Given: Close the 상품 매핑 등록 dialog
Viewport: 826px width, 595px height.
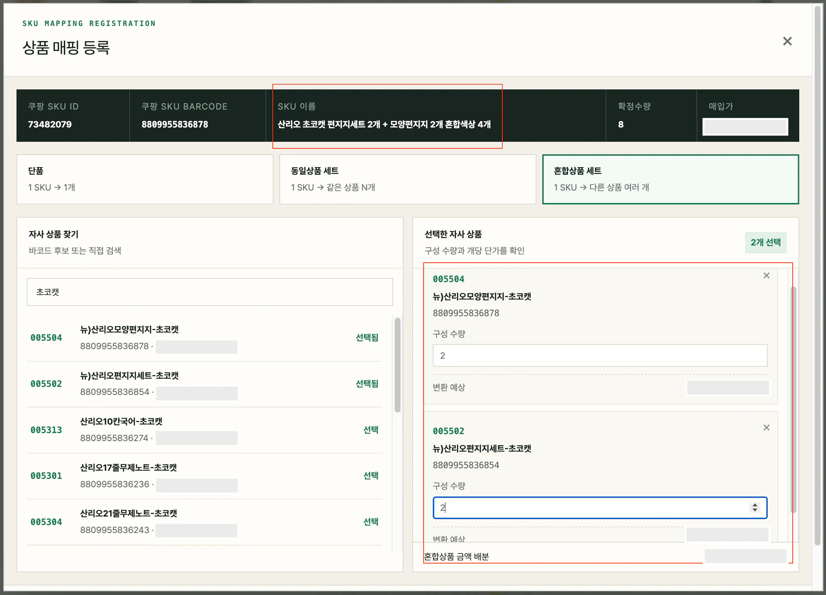Looking at the screenshot, I should (787, 41).
